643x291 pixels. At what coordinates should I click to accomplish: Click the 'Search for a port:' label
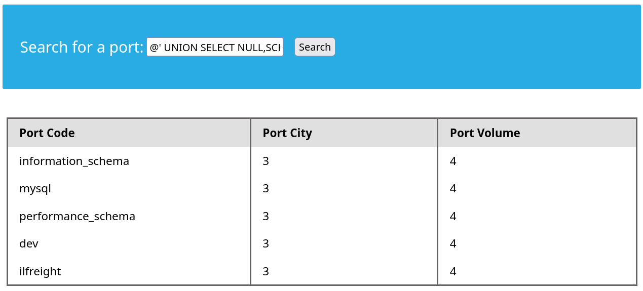pos(82,47)
